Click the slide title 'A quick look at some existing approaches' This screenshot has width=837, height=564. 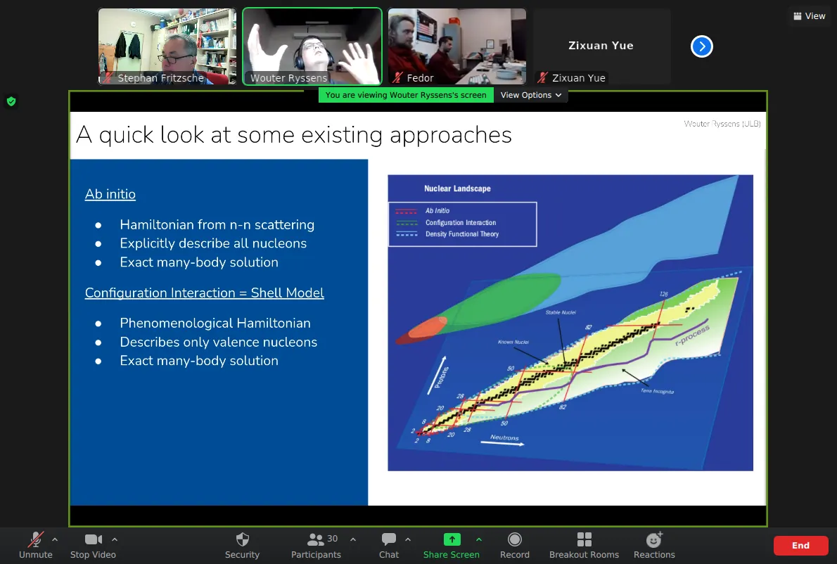[294, 135]
